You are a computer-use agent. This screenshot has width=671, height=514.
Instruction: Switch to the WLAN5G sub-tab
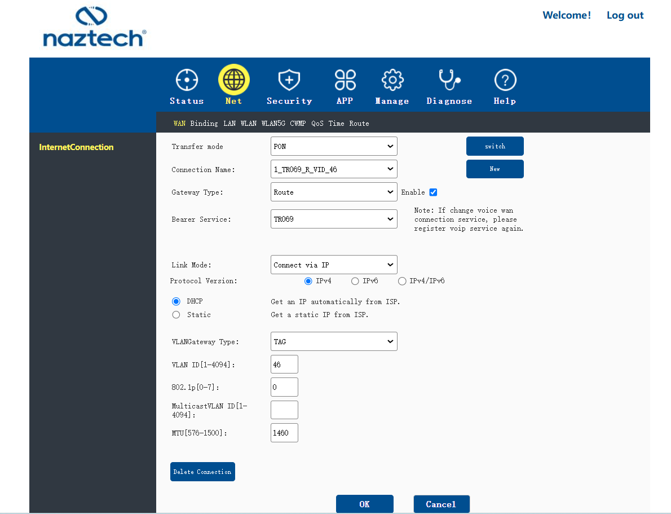[x=273, y=124]
